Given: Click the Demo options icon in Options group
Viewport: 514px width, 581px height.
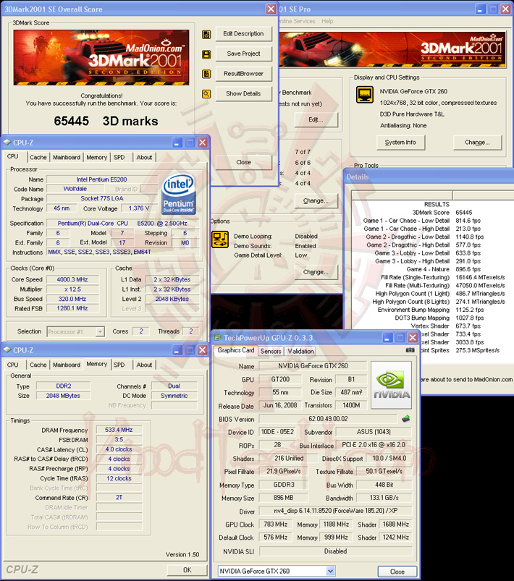Looking at the screenshot, I should click(220, 239).
